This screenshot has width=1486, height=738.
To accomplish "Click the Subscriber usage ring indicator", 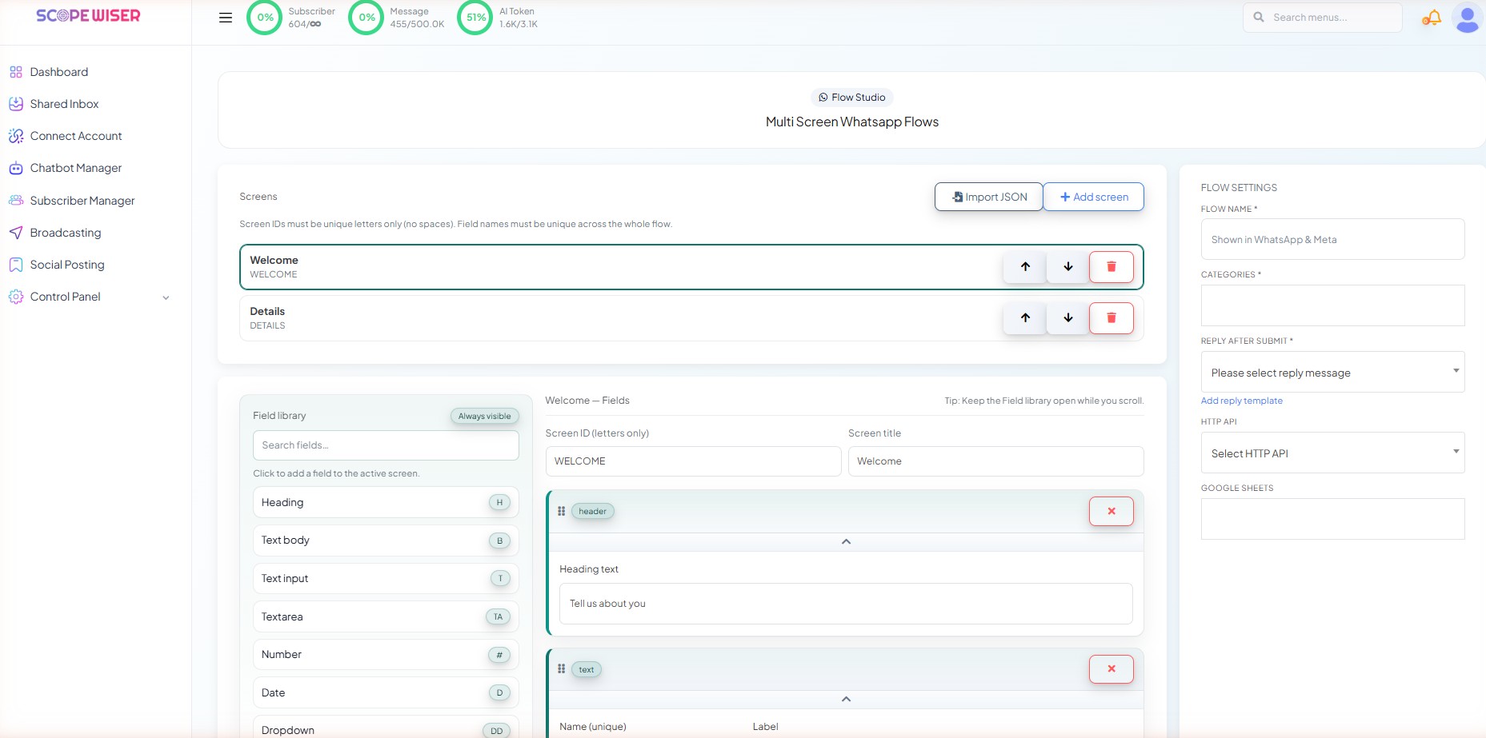I will (x=265, y=18).
